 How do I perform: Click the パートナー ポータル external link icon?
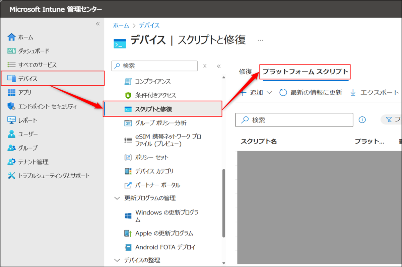(x=128, y=185)
